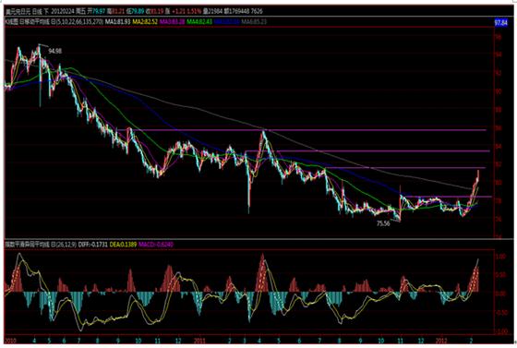Viewport: 517px width, 348px height.
Task: Select the yellow MA2 82.52 label
Action: click(x=145, y=22)
